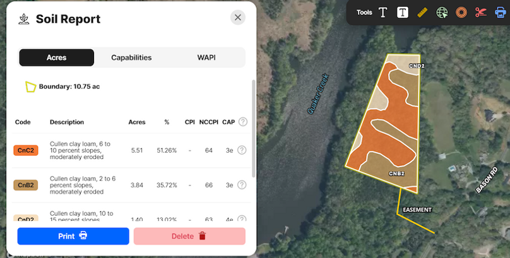This screenshot has width=510, height=258.
Task: Click the soil report vertical scrollbar
Action: (254, 126)
